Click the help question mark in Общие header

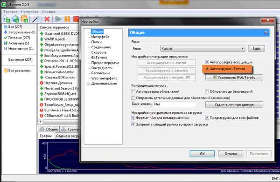pyautogui.click(x=266, y=32)
